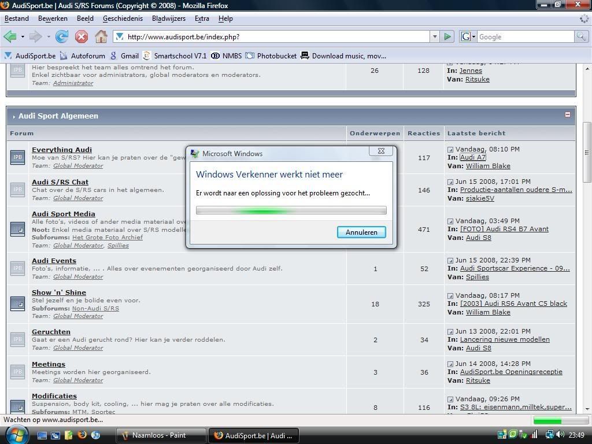Close the Microsoft Windows error dialog
Image resolution: width=592 pixels, height=444 pixels.
(x=381, y=151)
